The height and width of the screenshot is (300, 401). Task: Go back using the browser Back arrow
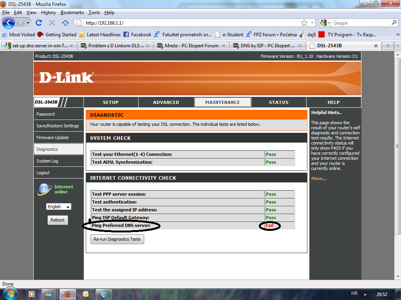[x=9, y=23]
